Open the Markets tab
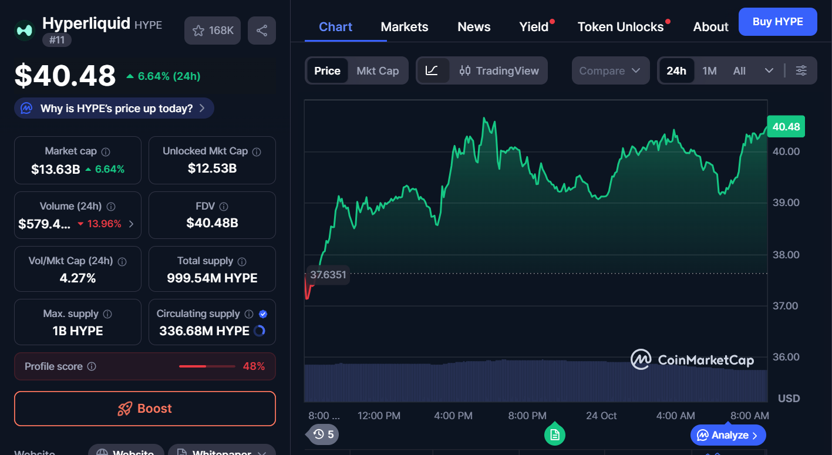Image resolution: width=832 pixels, height=455 pixels. click(x=405, y=27)
